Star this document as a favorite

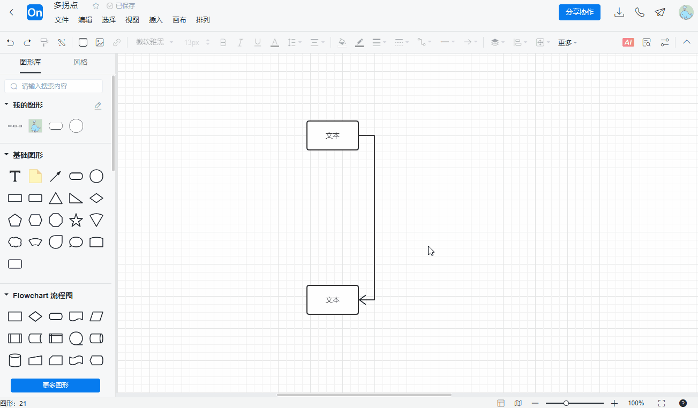coord(96,6)
